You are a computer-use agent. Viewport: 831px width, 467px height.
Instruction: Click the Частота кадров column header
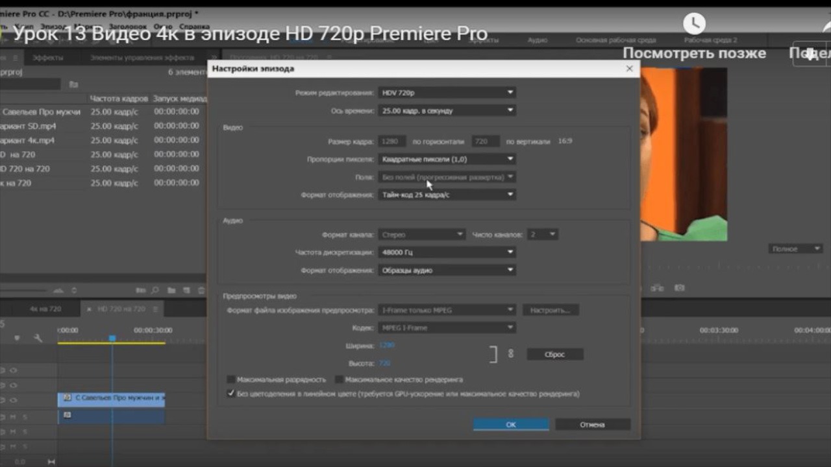point(119,99)
